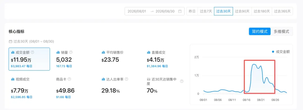This screenshot has height=110, width=303.
Task: Click the $1,384.96 每日 text
Action: coord(157,66)
